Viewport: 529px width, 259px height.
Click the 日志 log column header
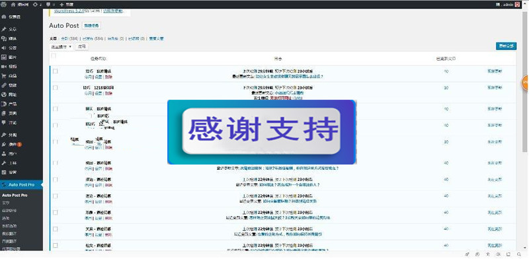pyautogui.click(x=278, y=59)
